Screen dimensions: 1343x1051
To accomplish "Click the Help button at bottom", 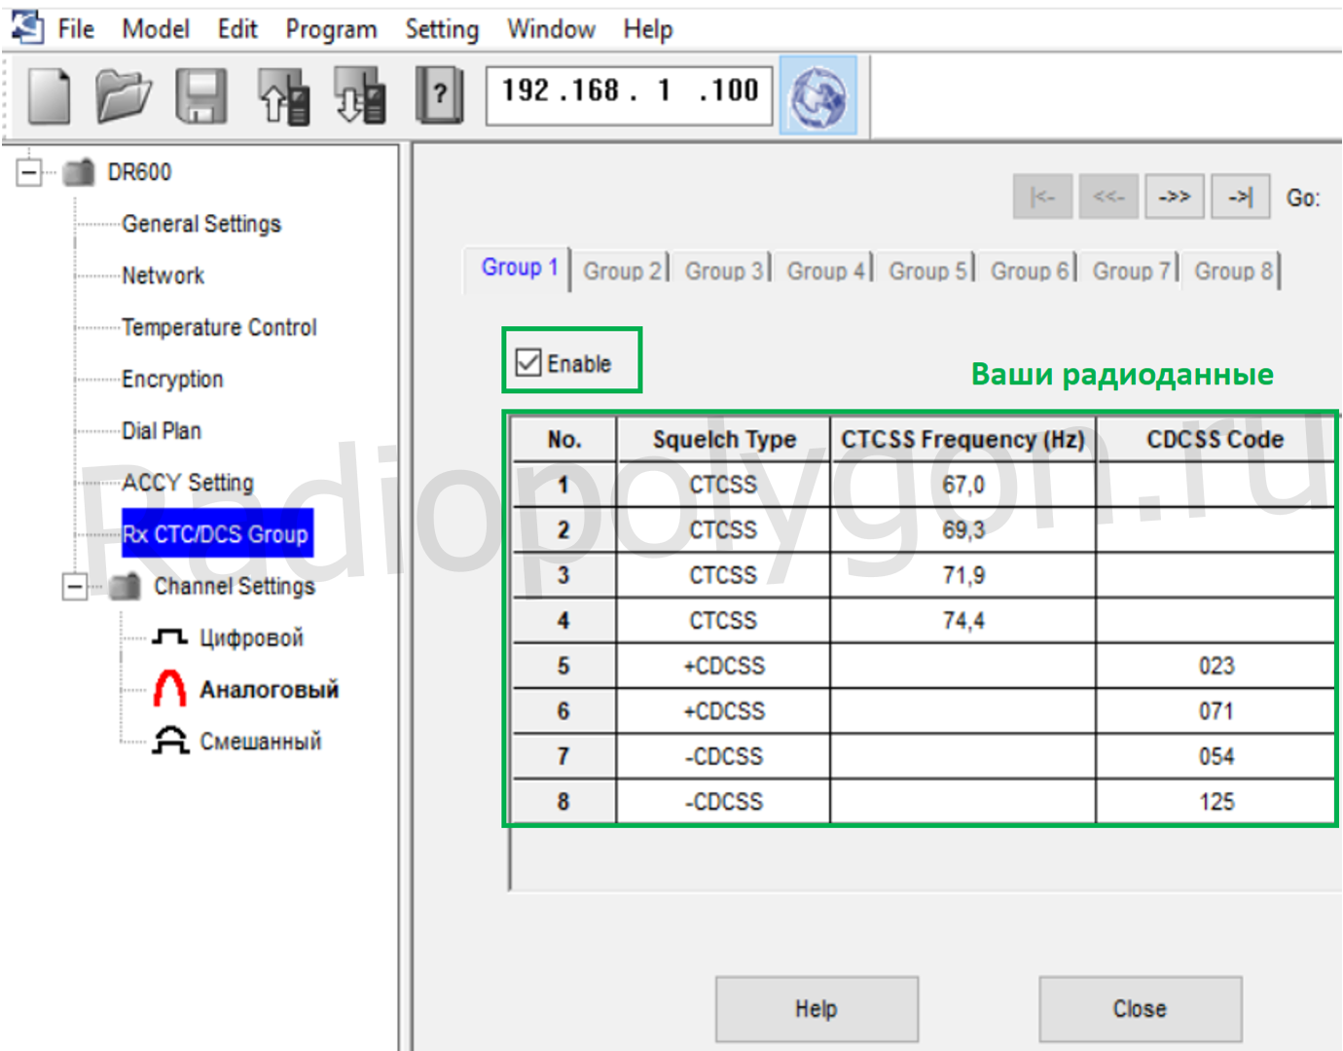I will coord(817,1009).
